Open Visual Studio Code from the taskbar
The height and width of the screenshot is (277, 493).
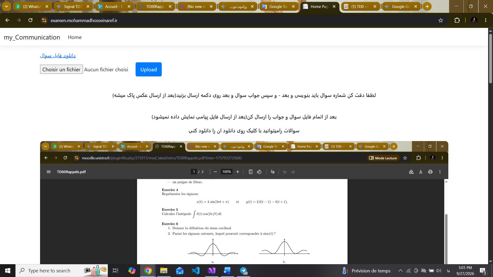(195, 271)
